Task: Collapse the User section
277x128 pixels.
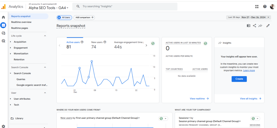Action: point(45,93)
